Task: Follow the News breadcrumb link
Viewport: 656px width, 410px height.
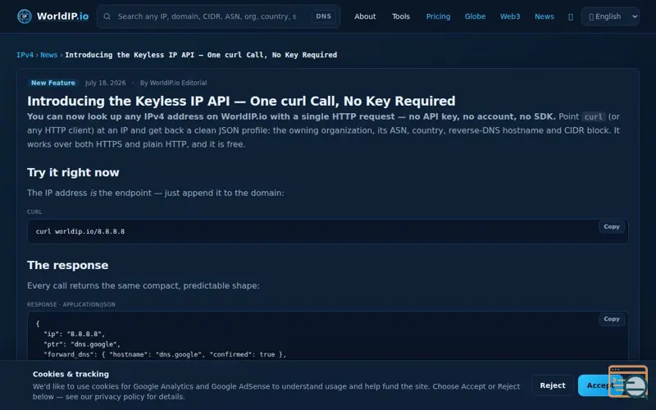Action: [x=48, y=55]
